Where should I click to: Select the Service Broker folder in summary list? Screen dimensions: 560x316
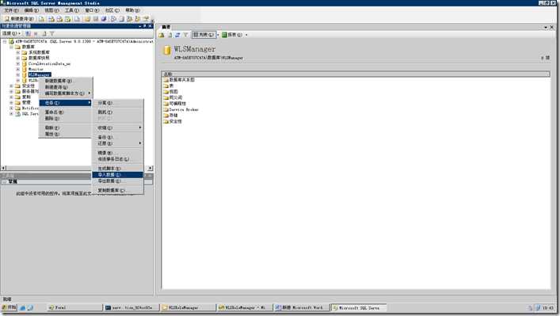tap(181, 109)
